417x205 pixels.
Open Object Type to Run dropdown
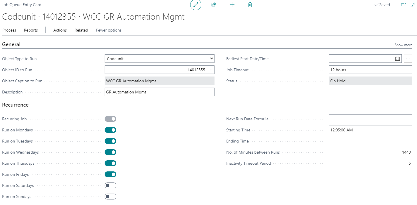tap(159, 59)
